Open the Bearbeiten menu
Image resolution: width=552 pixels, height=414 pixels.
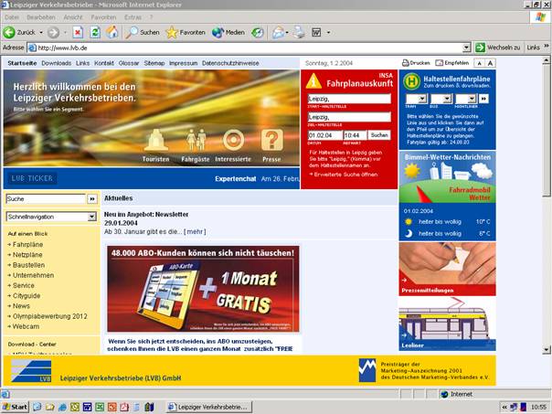pos(41,17)
